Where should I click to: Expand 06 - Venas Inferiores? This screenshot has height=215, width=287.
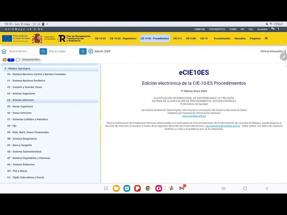(x=19, y=113)
